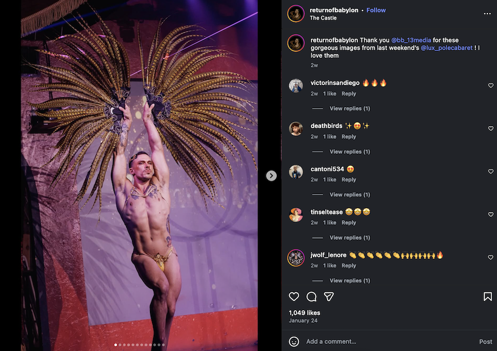The width and height of the screenshot is (497, 351).
Task: Show replies under jwolf_lenore's comment
Action: pos(350,280)
